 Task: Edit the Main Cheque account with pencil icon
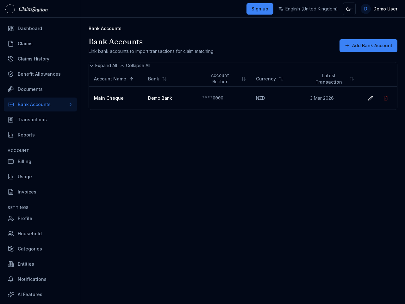(371, 98)
